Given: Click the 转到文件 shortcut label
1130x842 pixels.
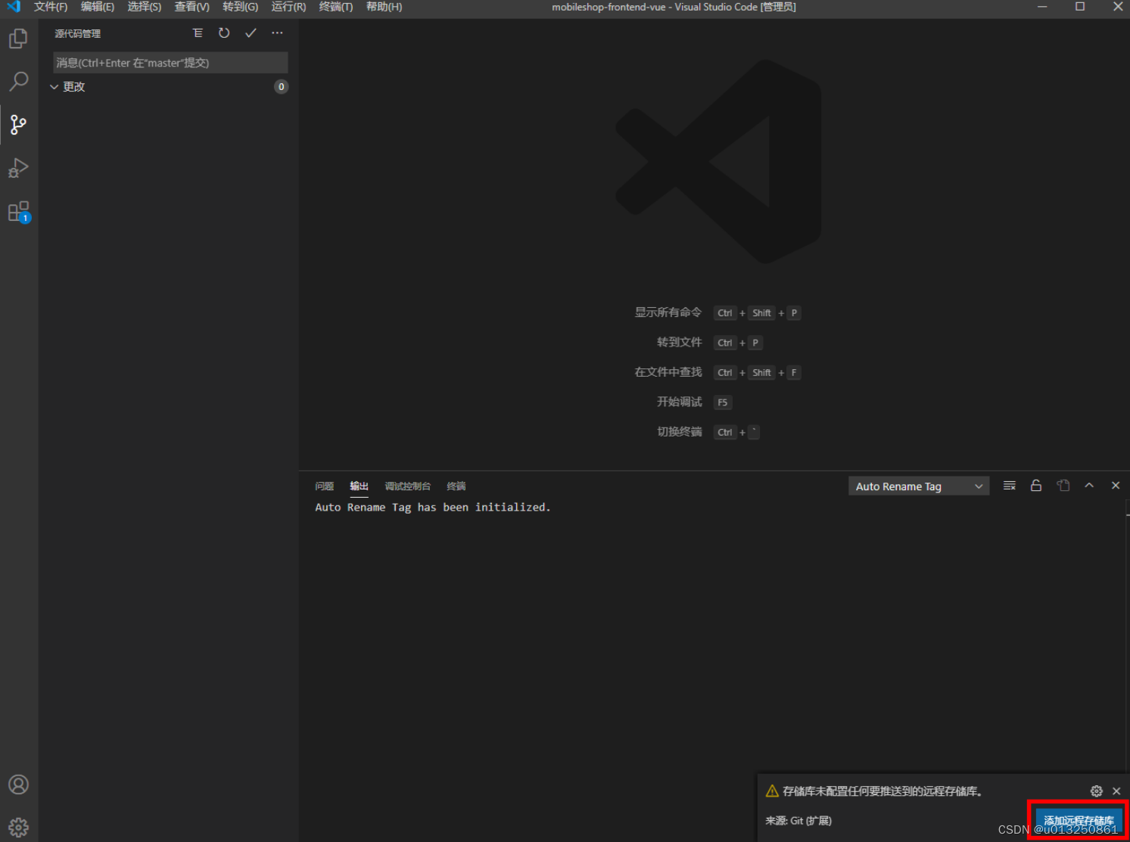Looking at the screenshot, I should tap(680, 342).
